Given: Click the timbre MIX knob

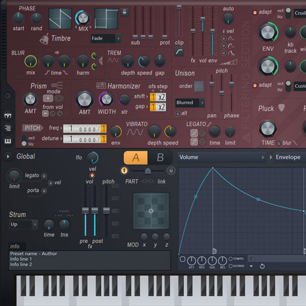Looking at the screenshot, I should tap(83, 18).
